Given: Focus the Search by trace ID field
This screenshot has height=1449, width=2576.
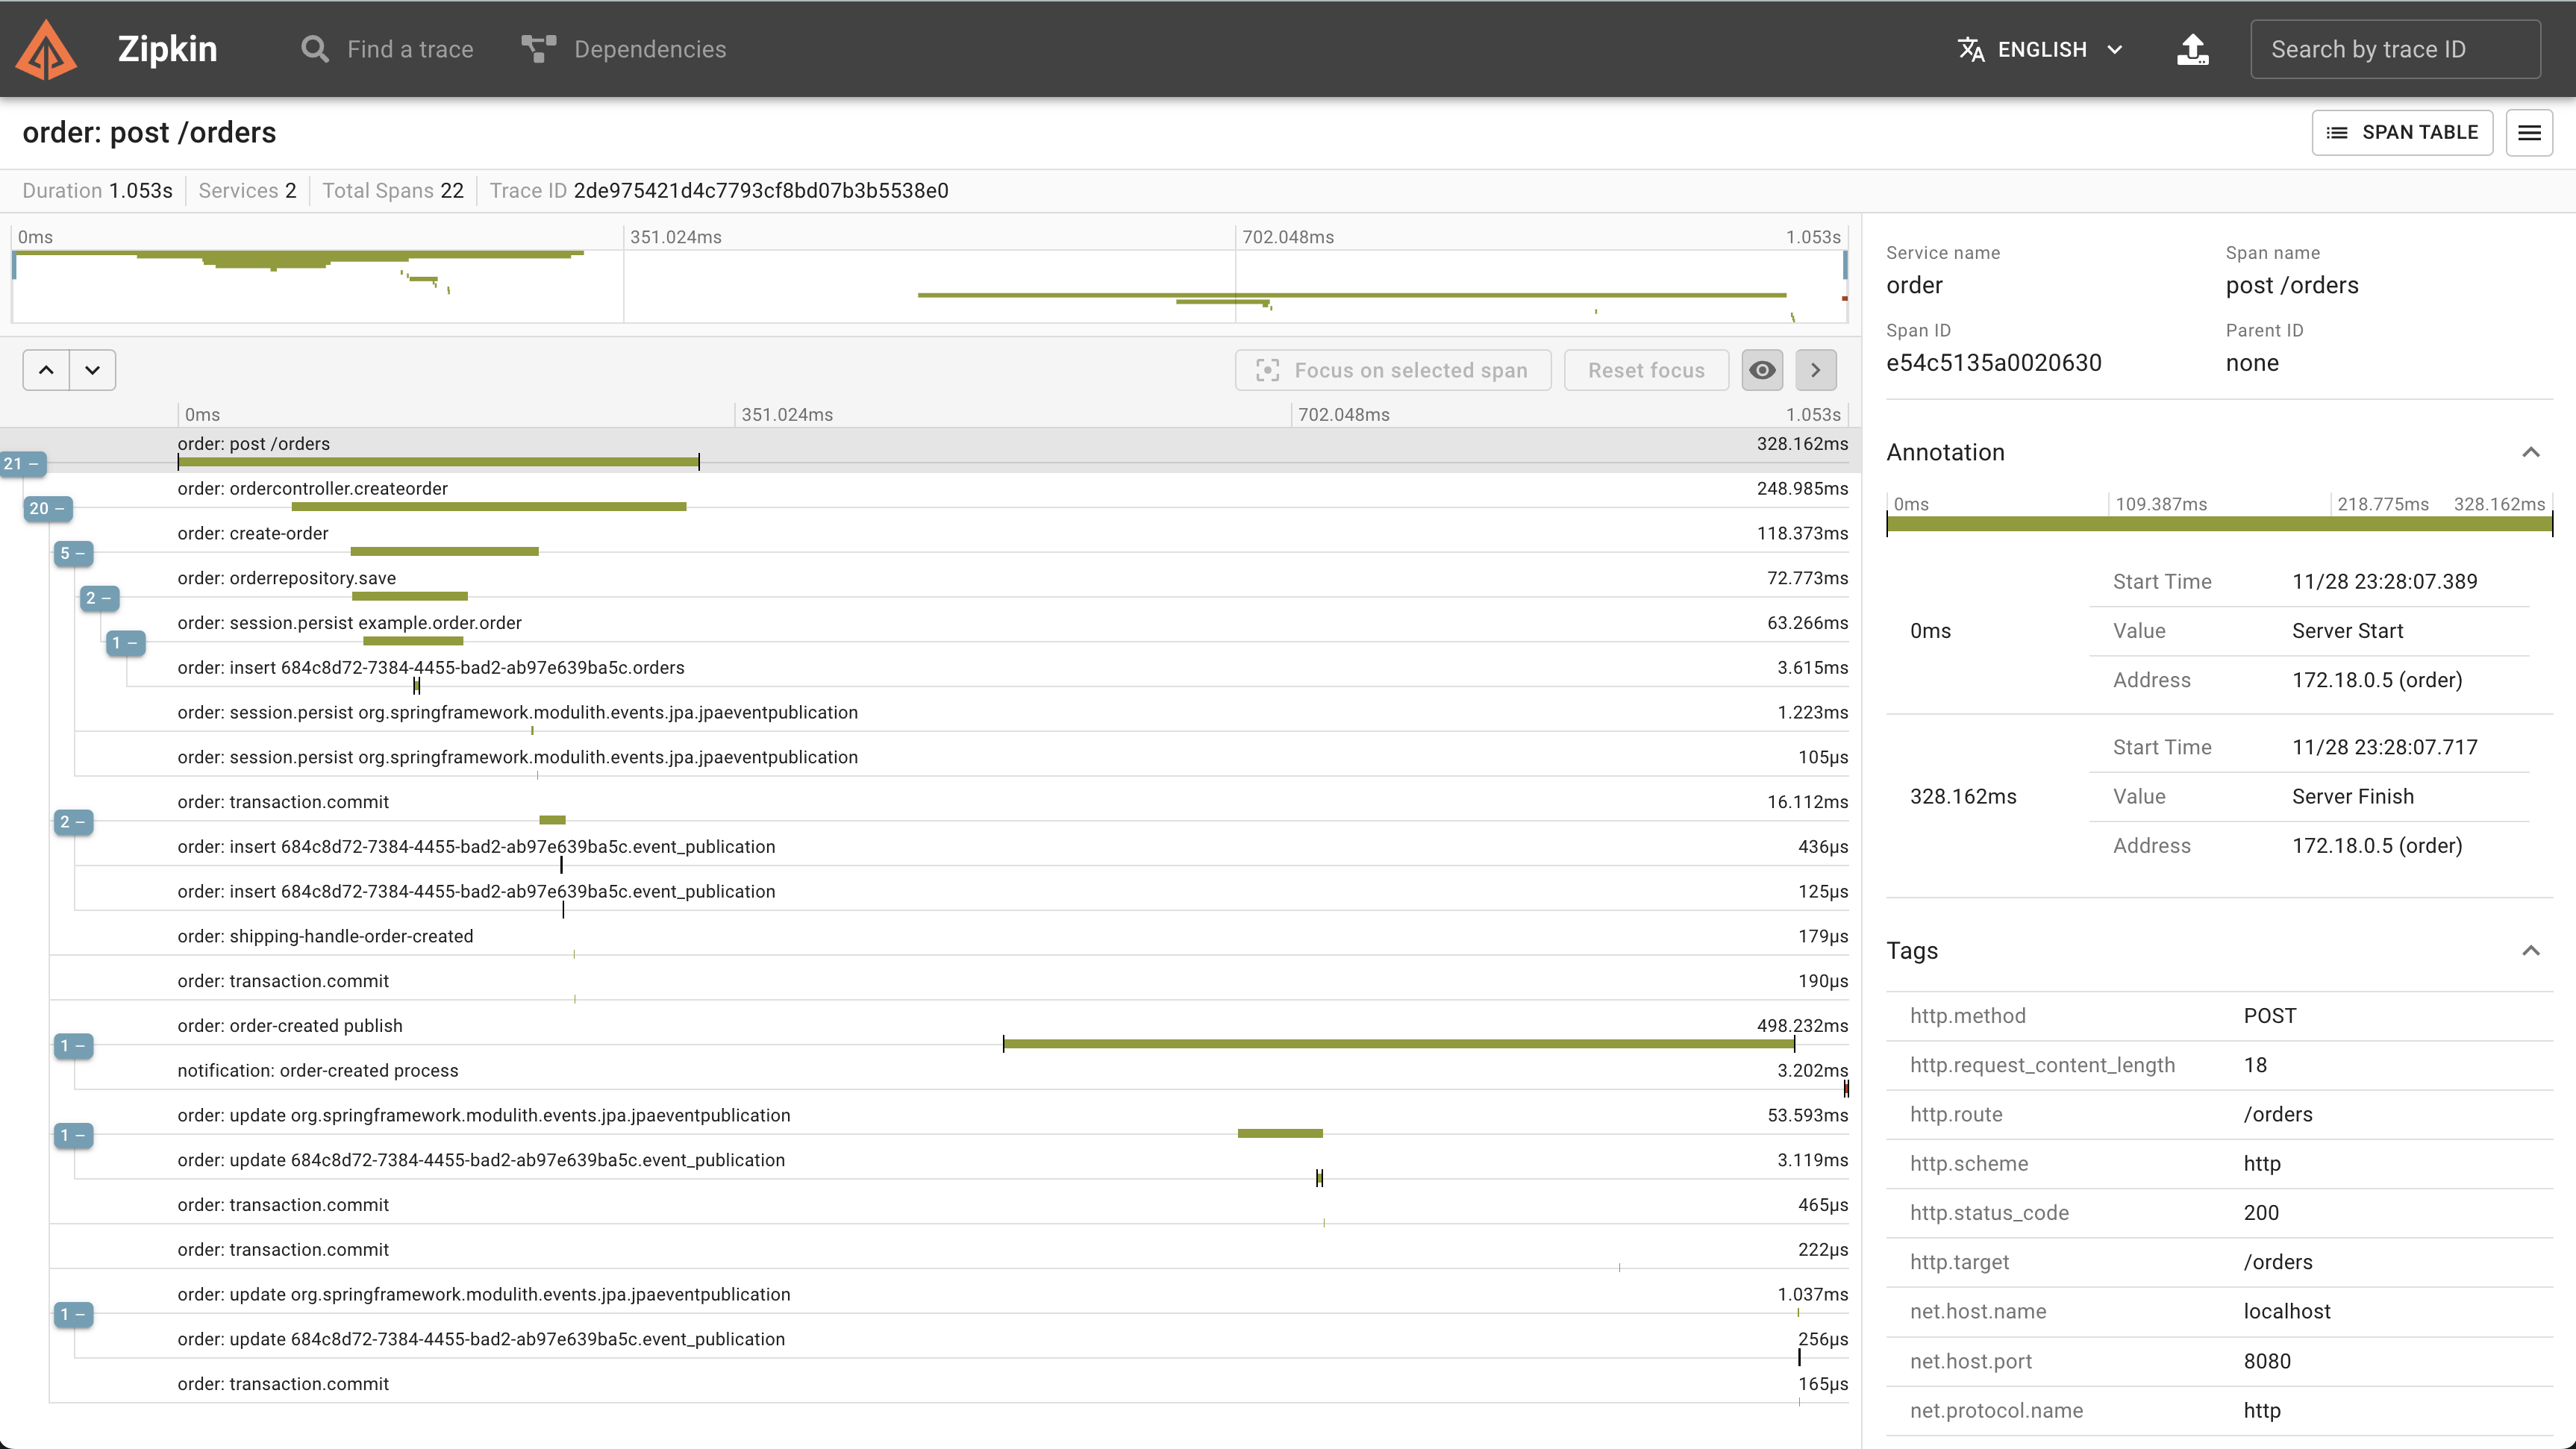Looking at the screenshot, I should click(2394, 50).
